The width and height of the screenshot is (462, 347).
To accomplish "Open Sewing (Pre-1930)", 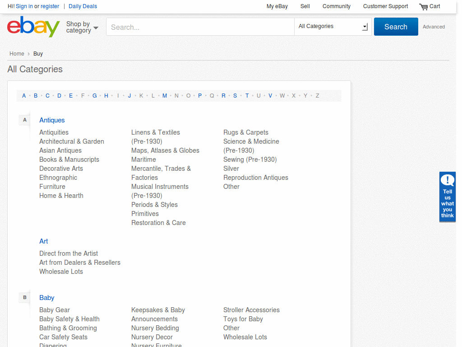I will (x=250, y=159).
